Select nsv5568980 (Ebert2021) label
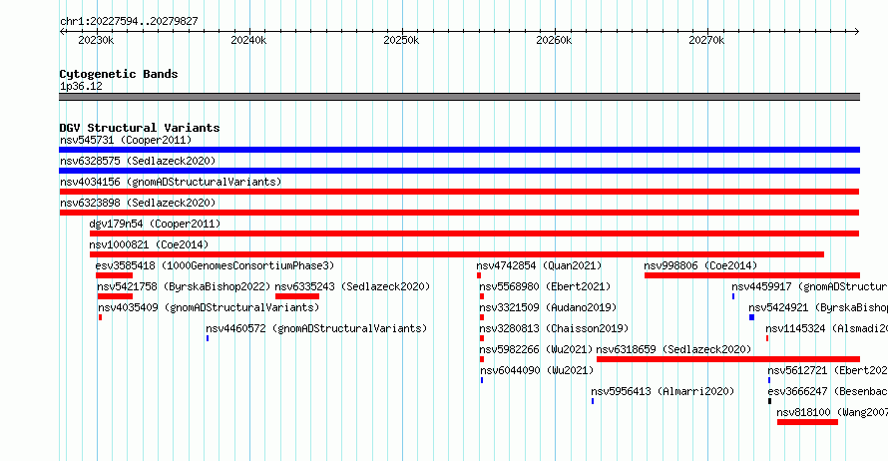Viewport: 888px width, 461px height. 545,286
